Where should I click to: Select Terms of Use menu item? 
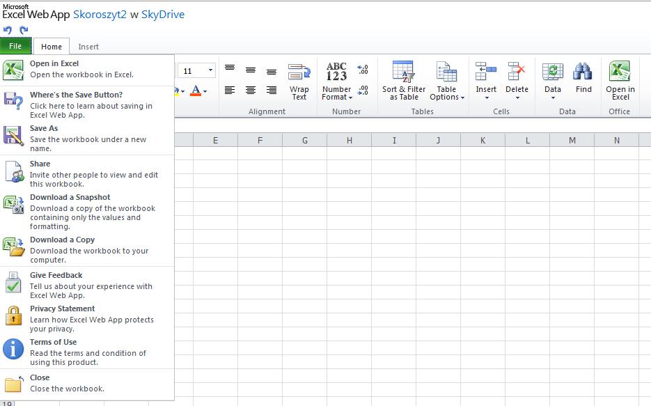point(87,352)
